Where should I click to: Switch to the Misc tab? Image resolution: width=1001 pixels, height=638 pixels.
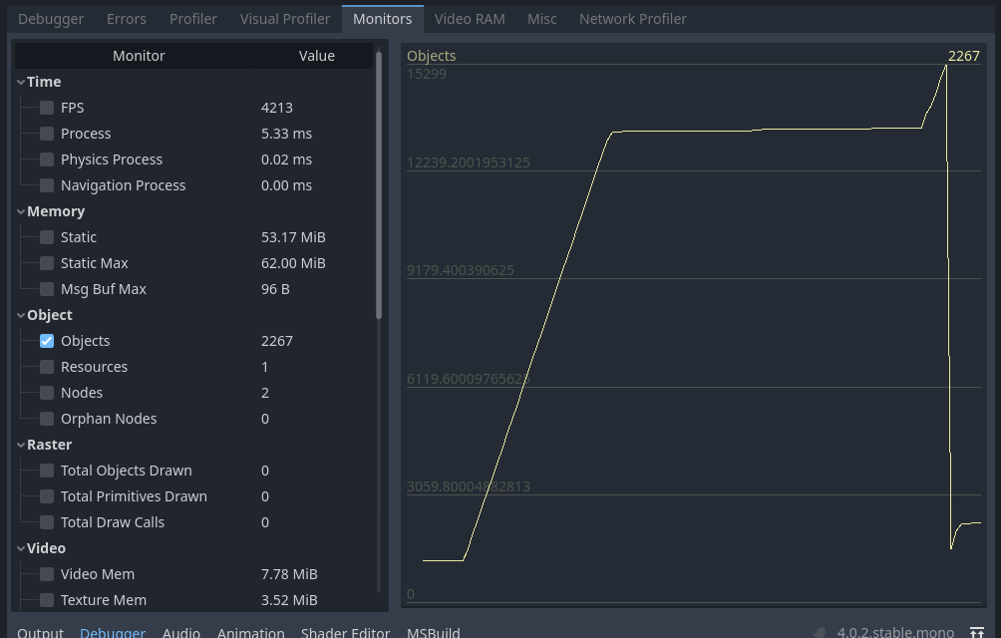click(541, 18)
